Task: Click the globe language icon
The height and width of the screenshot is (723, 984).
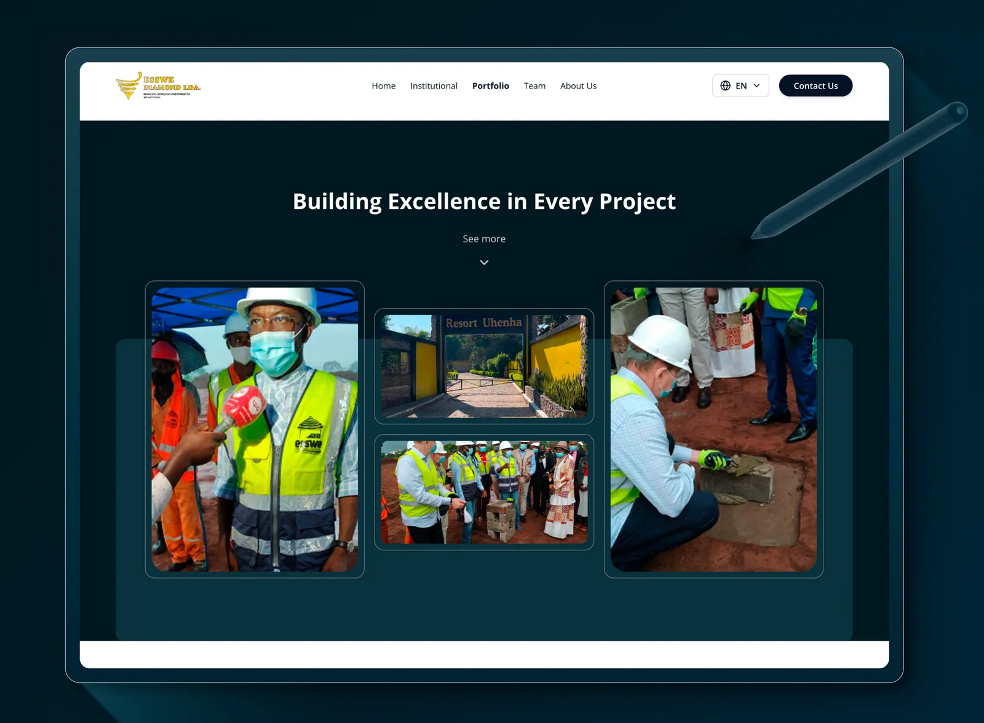Action: 725,86
